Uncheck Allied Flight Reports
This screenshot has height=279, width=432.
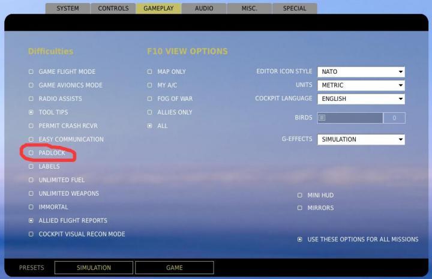31,221
